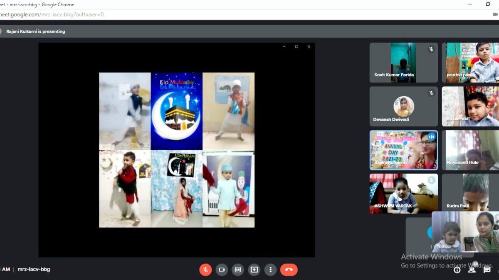Click the muted mic icon on Devansh's tile

431,93
